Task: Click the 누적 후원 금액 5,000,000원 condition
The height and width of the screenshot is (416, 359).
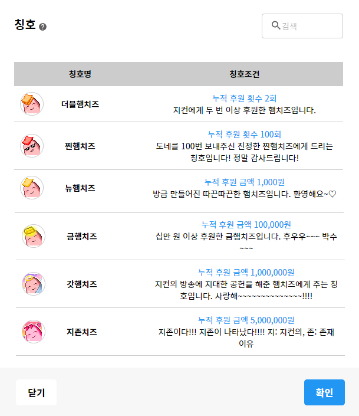Action: 246,320
